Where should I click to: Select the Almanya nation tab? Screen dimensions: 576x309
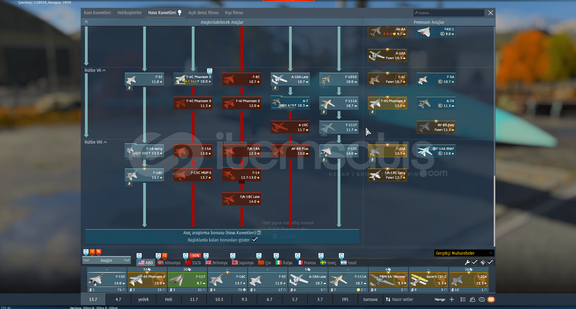tap(169, 262)
